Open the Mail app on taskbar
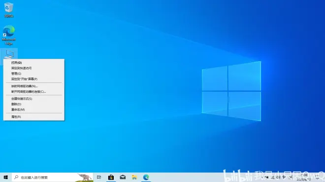 (123, 177)
